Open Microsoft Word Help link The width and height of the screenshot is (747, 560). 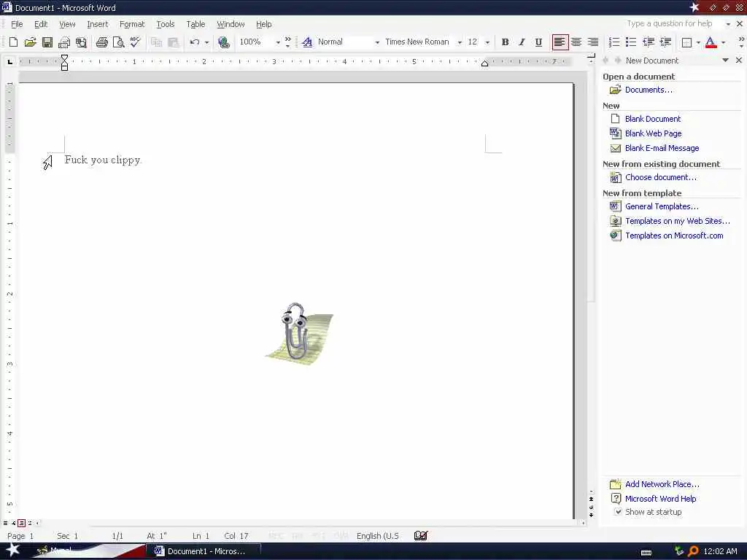tap(660, 499)
